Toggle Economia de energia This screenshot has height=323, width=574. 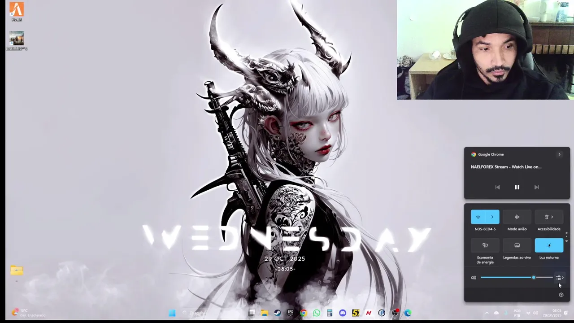click(485, 245)
